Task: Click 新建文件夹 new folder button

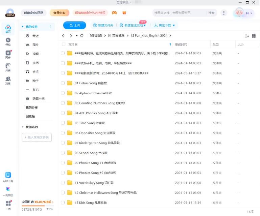Action: tap(103, 25)
